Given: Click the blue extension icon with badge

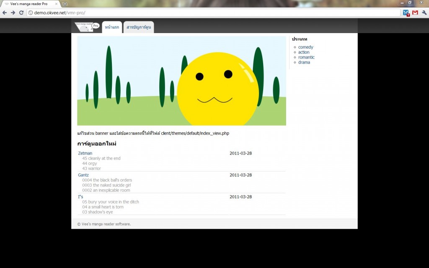Looking at the screenshot, I should 406,13.
